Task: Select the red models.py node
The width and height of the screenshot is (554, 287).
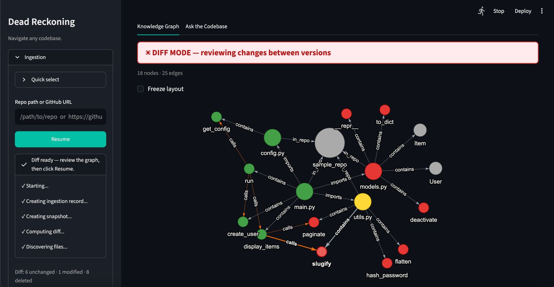Action: 373,171
